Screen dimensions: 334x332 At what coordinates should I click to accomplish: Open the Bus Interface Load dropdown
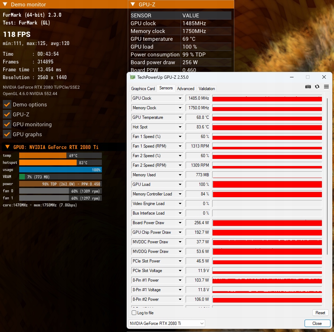[180, 213]
